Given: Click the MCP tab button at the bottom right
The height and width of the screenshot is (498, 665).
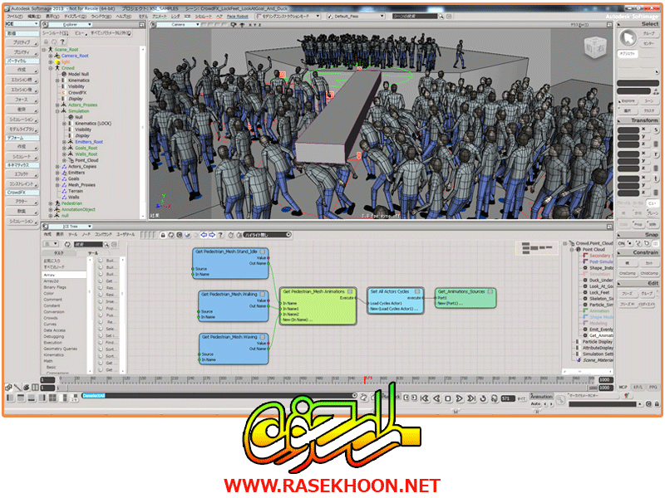Looking at the screenshot, I should (x=623, y=388).
